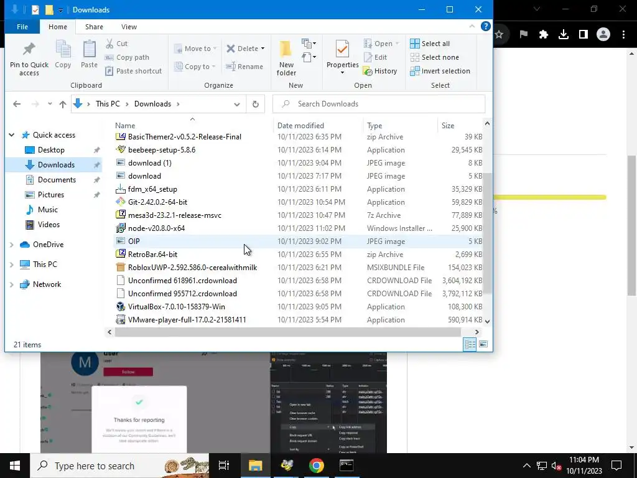637x478 pixels.
Task: Create a New folder
Action: coord(286,59)
